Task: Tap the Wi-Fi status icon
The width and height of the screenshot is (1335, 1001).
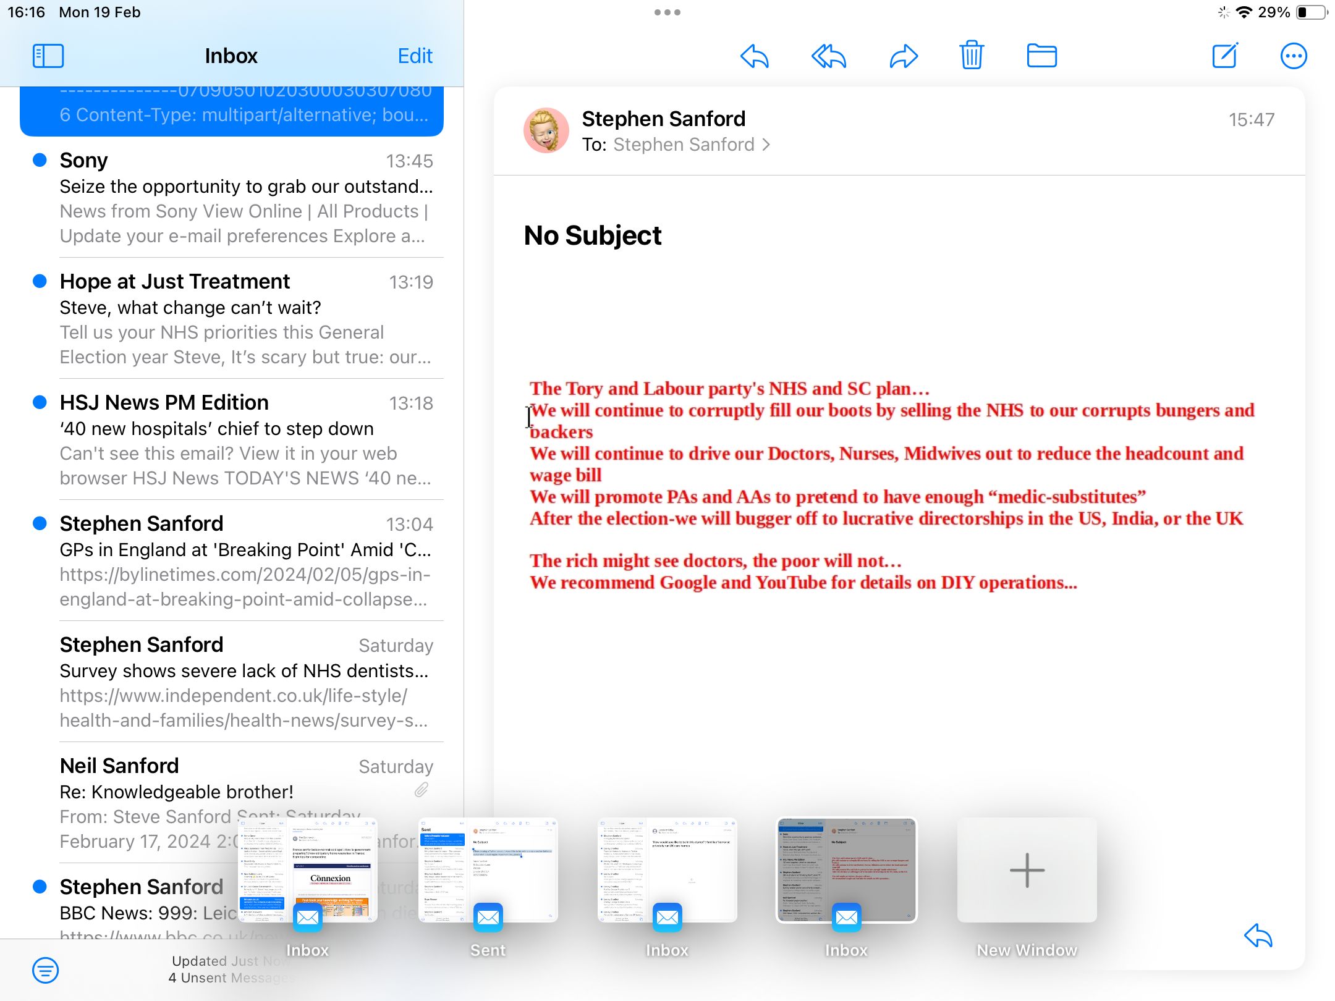Action: 1245,12
